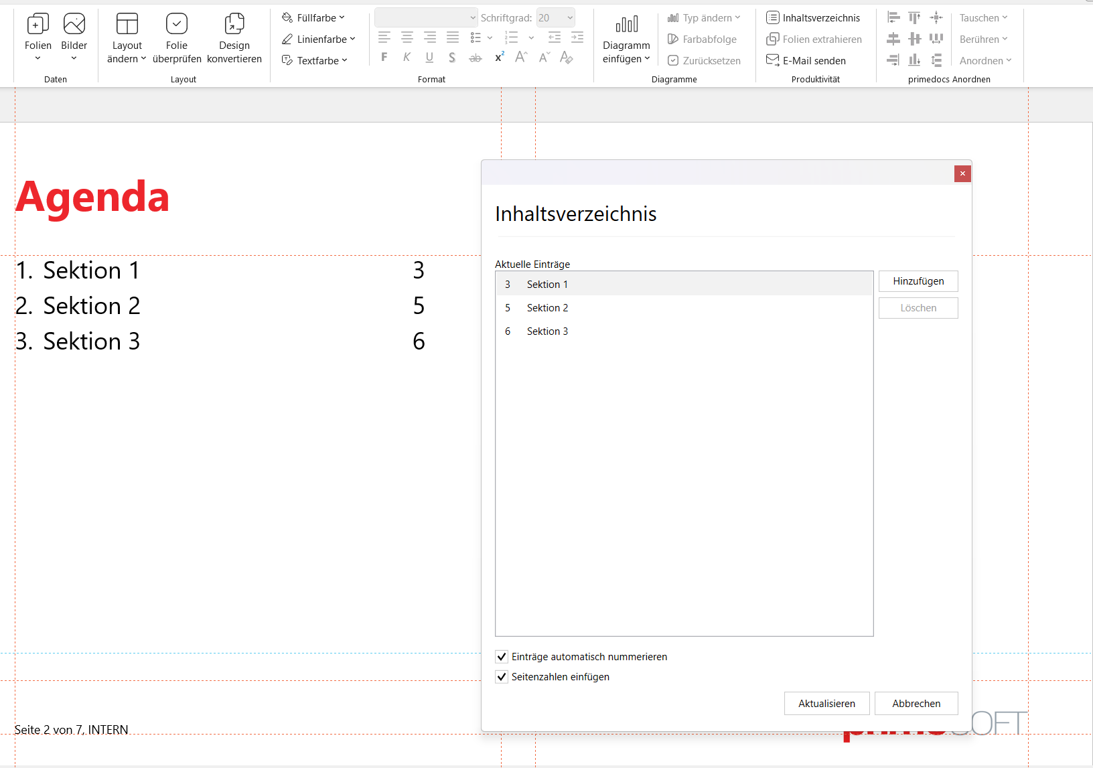
Task: Center the text alignment
Action: point(407,37)
